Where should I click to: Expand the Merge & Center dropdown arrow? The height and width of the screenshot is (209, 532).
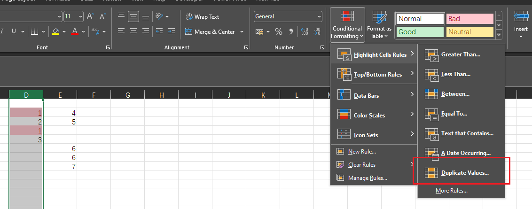242,32
